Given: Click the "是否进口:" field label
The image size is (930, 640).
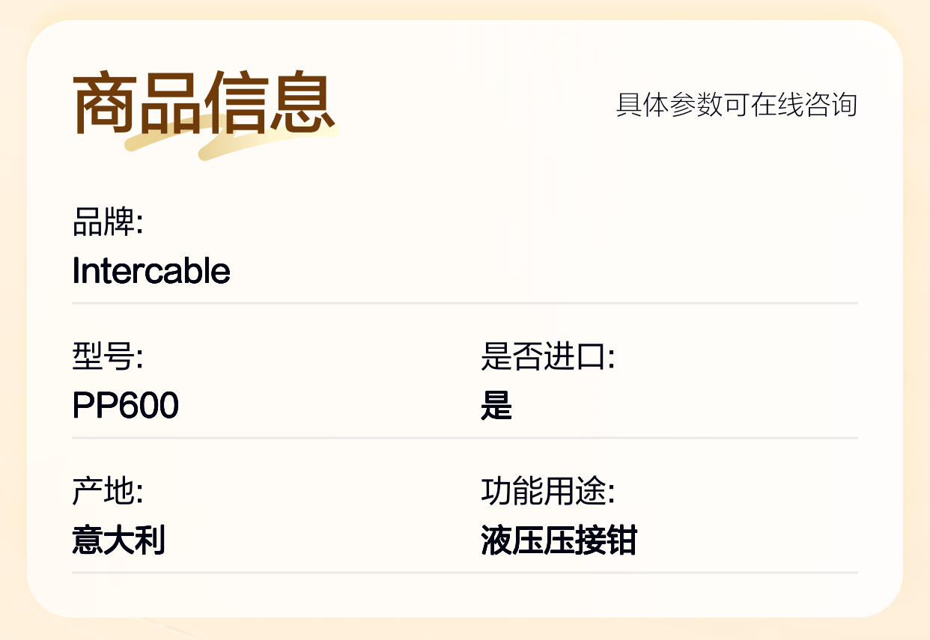Looking at the screenshot, I should click(x=548, y=356).
